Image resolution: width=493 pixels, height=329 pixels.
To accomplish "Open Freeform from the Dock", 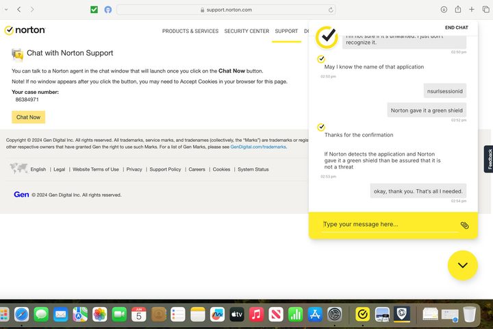I will 217,314.
